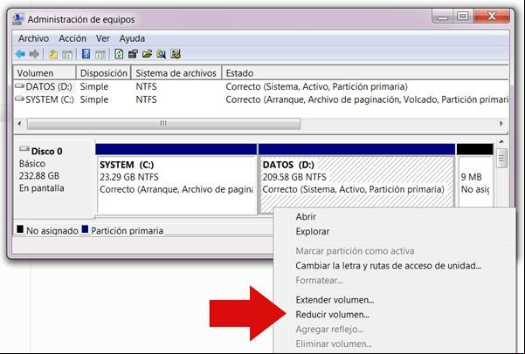This screenshot has width=525, height=354.
Task: Select the DATOS (D:) row text
Action: click(x=49, y=86)
